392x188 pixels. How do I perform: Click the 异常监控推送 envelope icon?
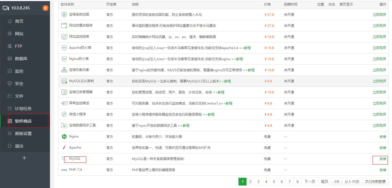click(64, 103)
